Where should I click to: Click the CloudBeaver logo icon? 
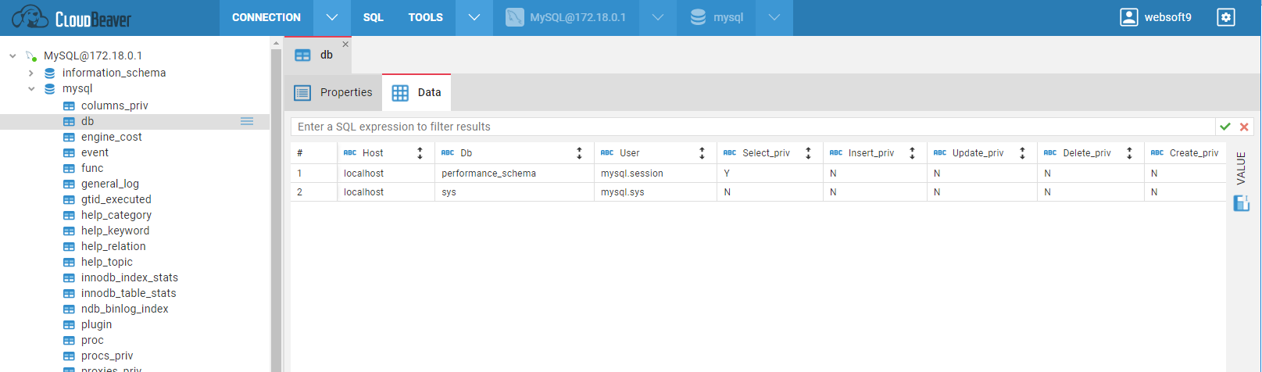click(30, 17)
